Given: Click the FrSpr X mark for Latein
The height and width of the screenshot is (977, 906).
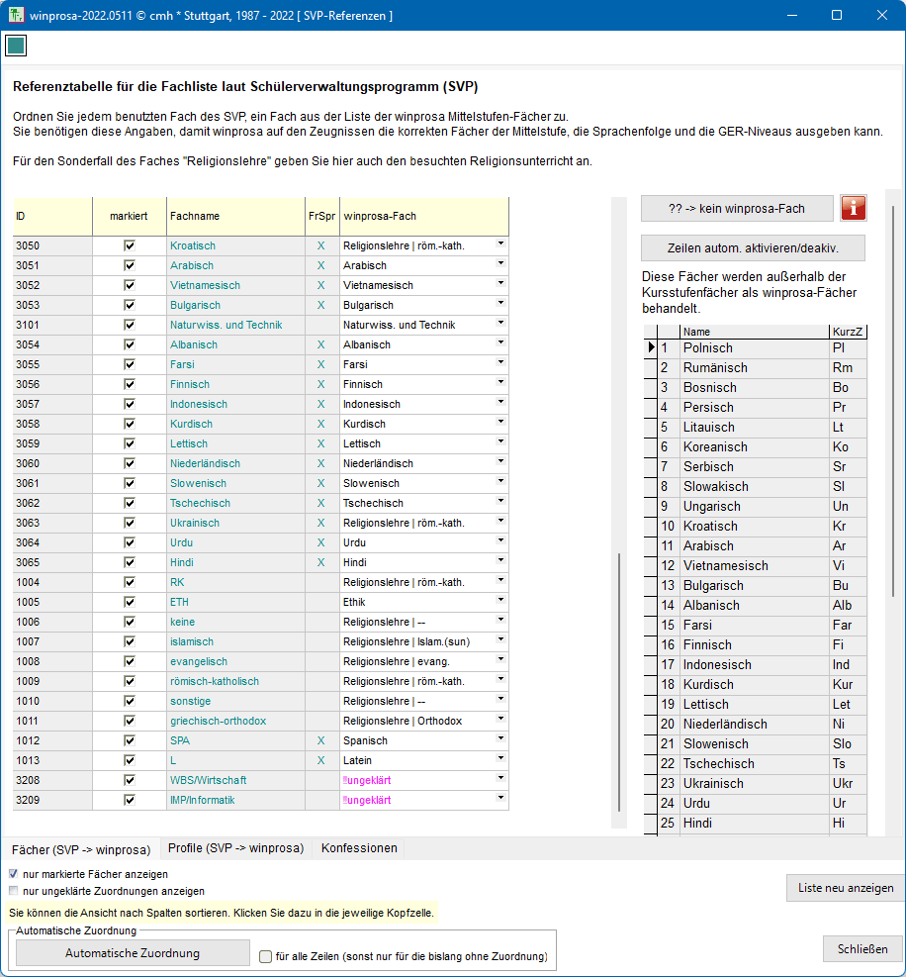Looking at the screenshot, I should (x=320, y=760).
